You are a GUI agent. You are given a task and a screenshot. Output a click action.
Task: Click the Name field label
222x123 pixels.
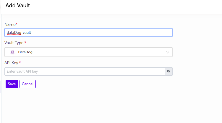(x=10, y=24)
